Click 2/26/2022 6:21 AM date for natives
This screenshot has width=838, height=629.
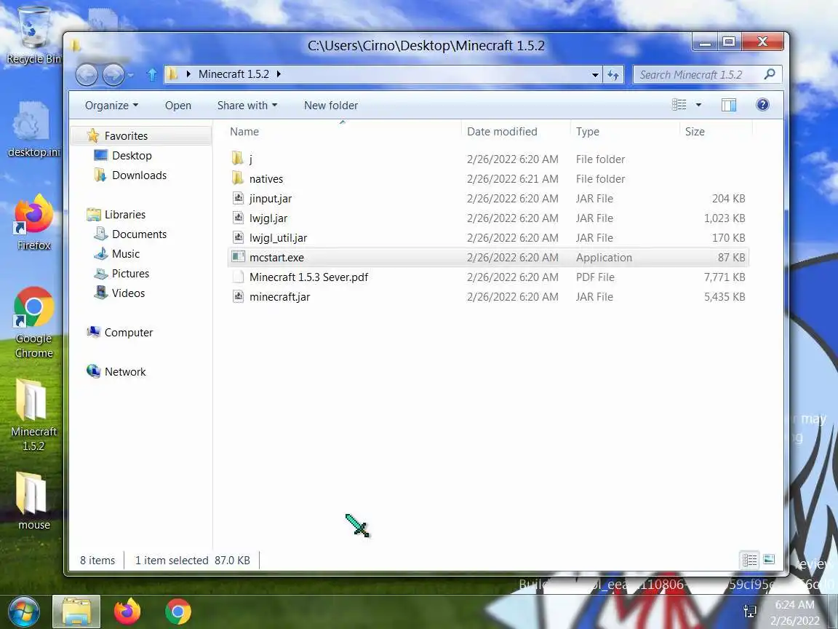point(513,178)
